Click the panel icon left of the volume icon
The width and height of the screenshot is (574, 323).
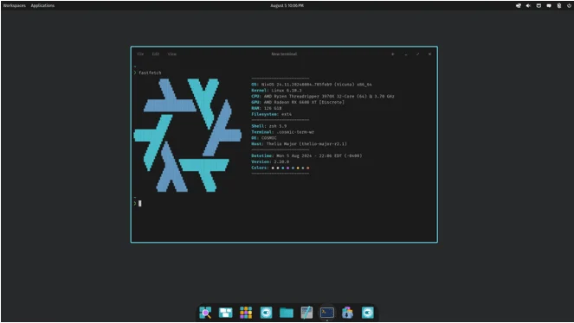pos(519,5)
